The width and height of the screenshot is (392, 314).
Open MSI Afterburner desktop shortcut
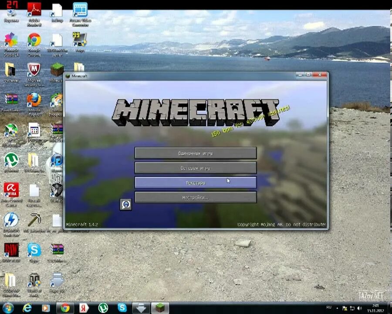point(11,135)
